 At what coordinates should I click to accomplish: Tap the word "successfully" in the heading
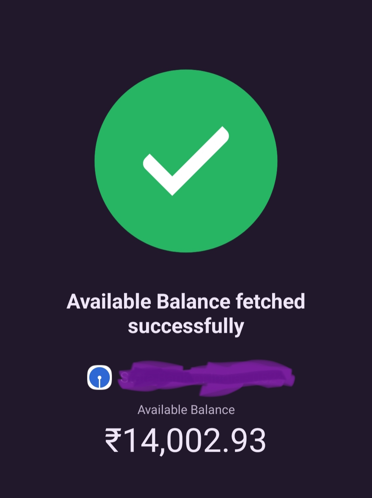click(186, 326)
